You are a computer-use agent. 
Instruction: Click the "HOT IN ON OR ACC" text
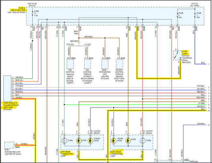32,5
